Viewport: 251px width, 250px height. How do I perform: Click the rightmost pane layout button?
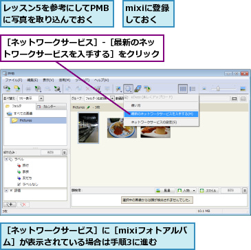tap(243, 98)
